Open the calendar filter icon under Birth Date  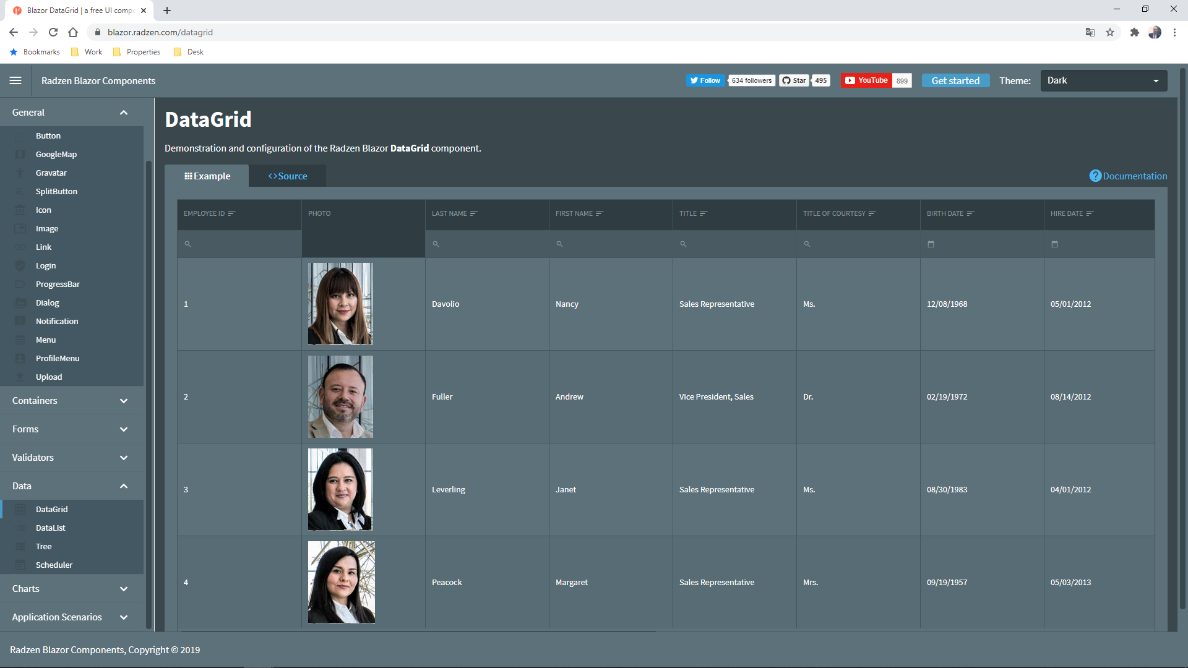pos(931,244)
